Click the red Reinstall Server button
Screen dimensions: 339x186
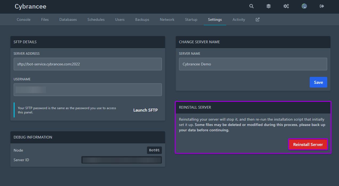click(x=308, y=144)
